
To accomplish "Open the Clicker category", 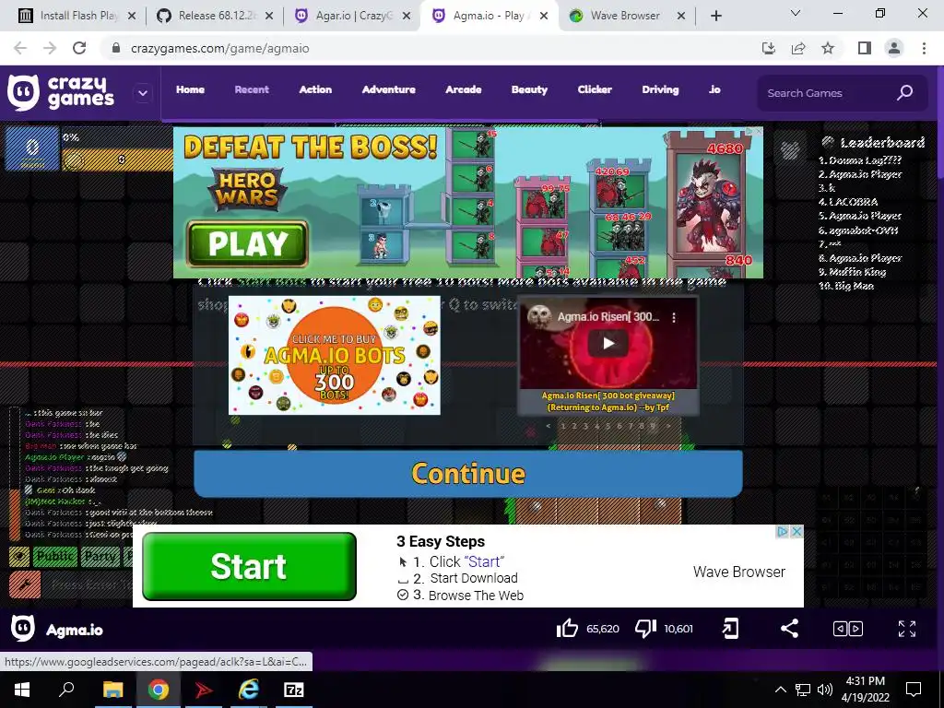I will pos(595,89).
